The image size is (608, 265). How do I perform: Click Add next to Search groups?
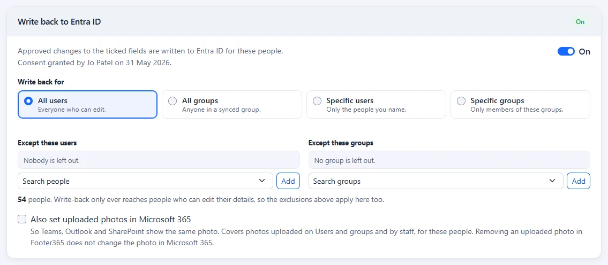579,181
